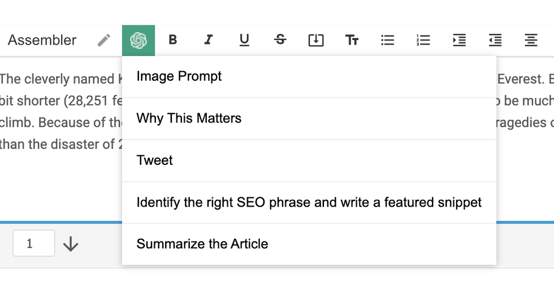Toggle underline formatting
The width and height of the screenshot is (554, 289).
click(244, 40)
